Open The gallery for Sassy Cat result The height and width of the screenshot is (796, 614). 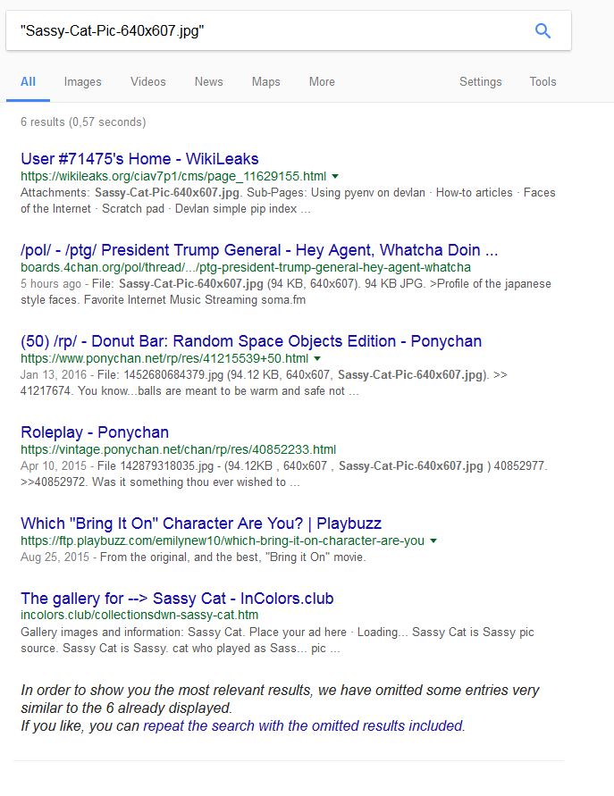177,599
